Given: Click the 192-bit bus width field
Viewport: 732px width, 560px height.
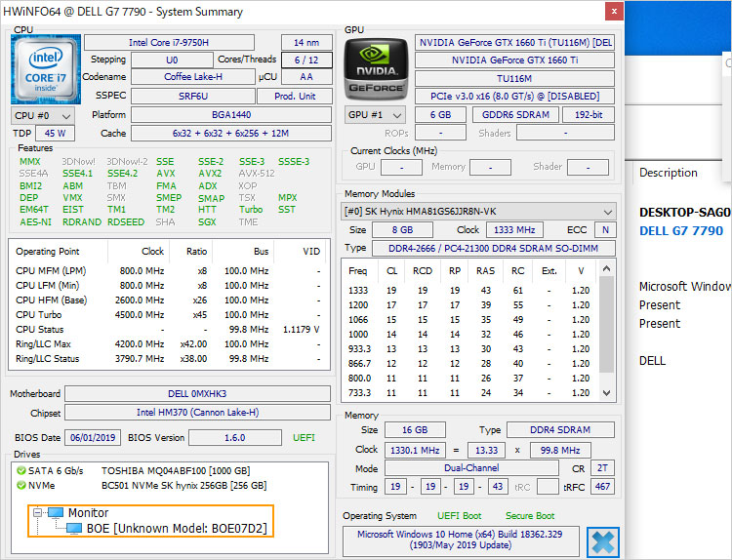Looking at the screenshot, I should click(589, 115).
